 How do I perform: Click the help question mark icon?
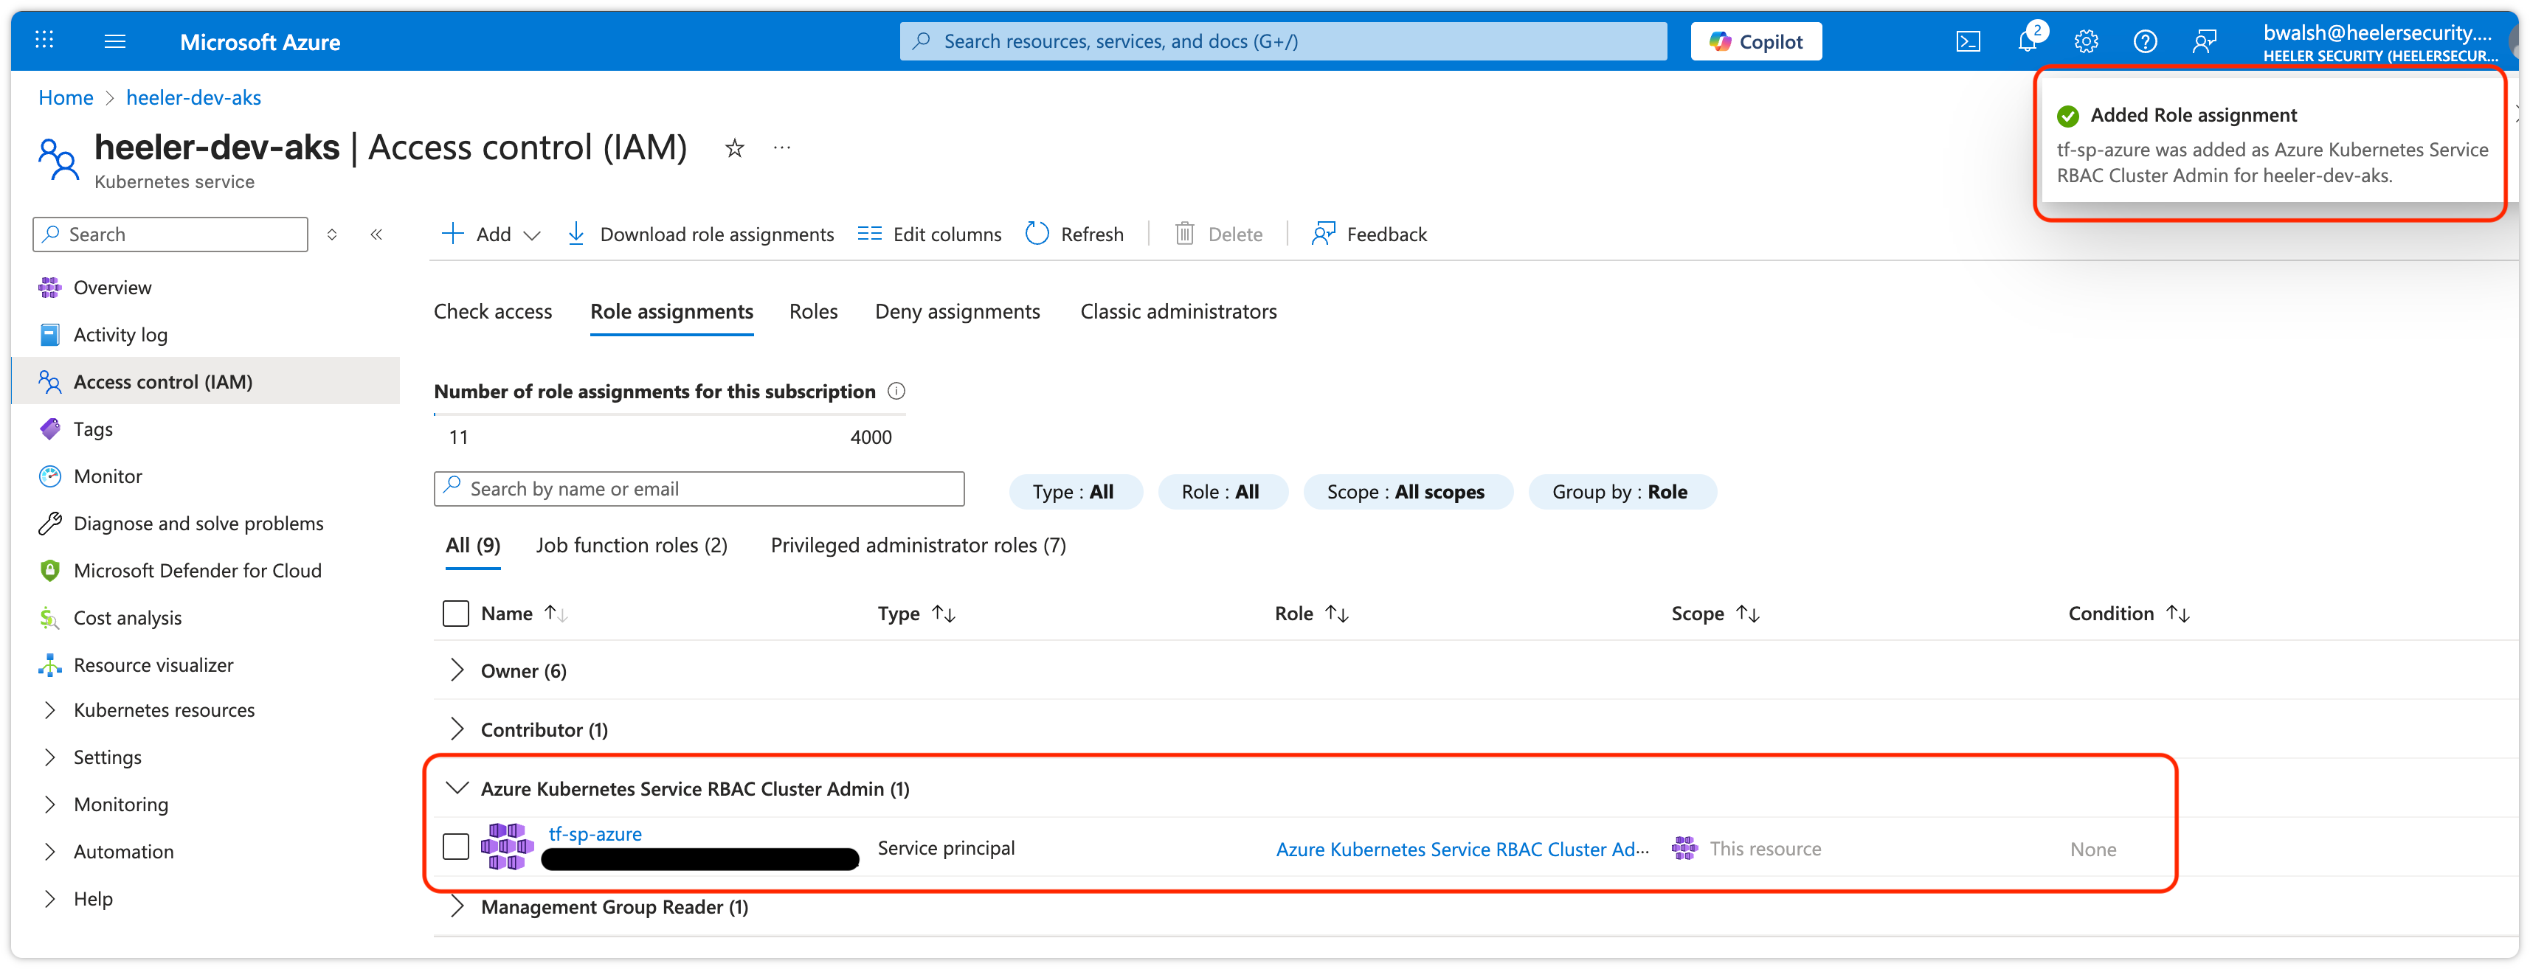point(2145,41)
